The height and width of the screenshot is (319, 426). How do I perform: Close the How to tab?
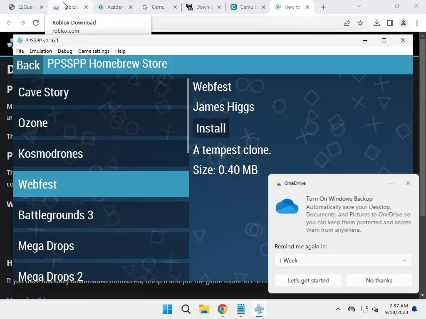click(307, 7)
